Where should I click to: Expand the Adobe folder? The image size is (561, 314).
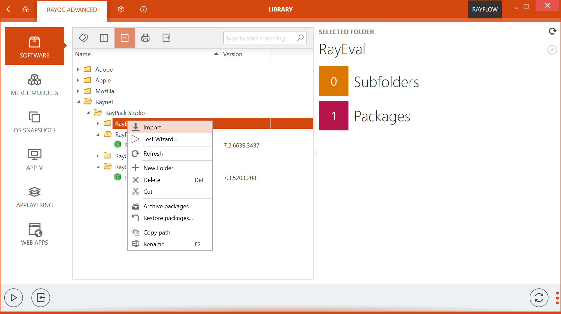click(x=78, y=69)
